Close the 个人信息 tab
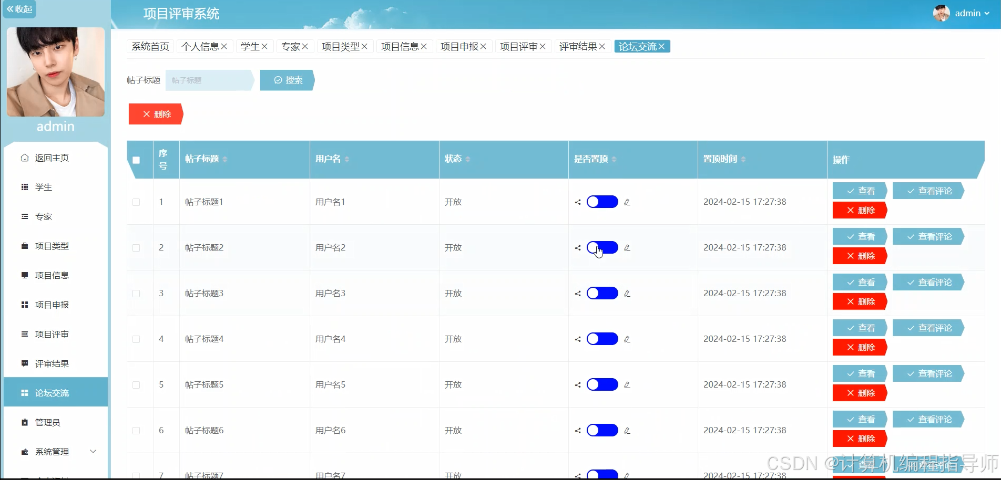This screenshot has height=480, width=1001. 224,47
